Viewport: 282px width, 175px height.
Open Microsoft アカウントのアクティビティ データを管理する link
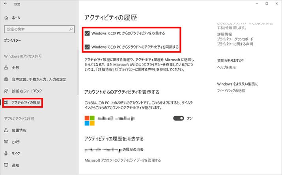click(123, 160)
